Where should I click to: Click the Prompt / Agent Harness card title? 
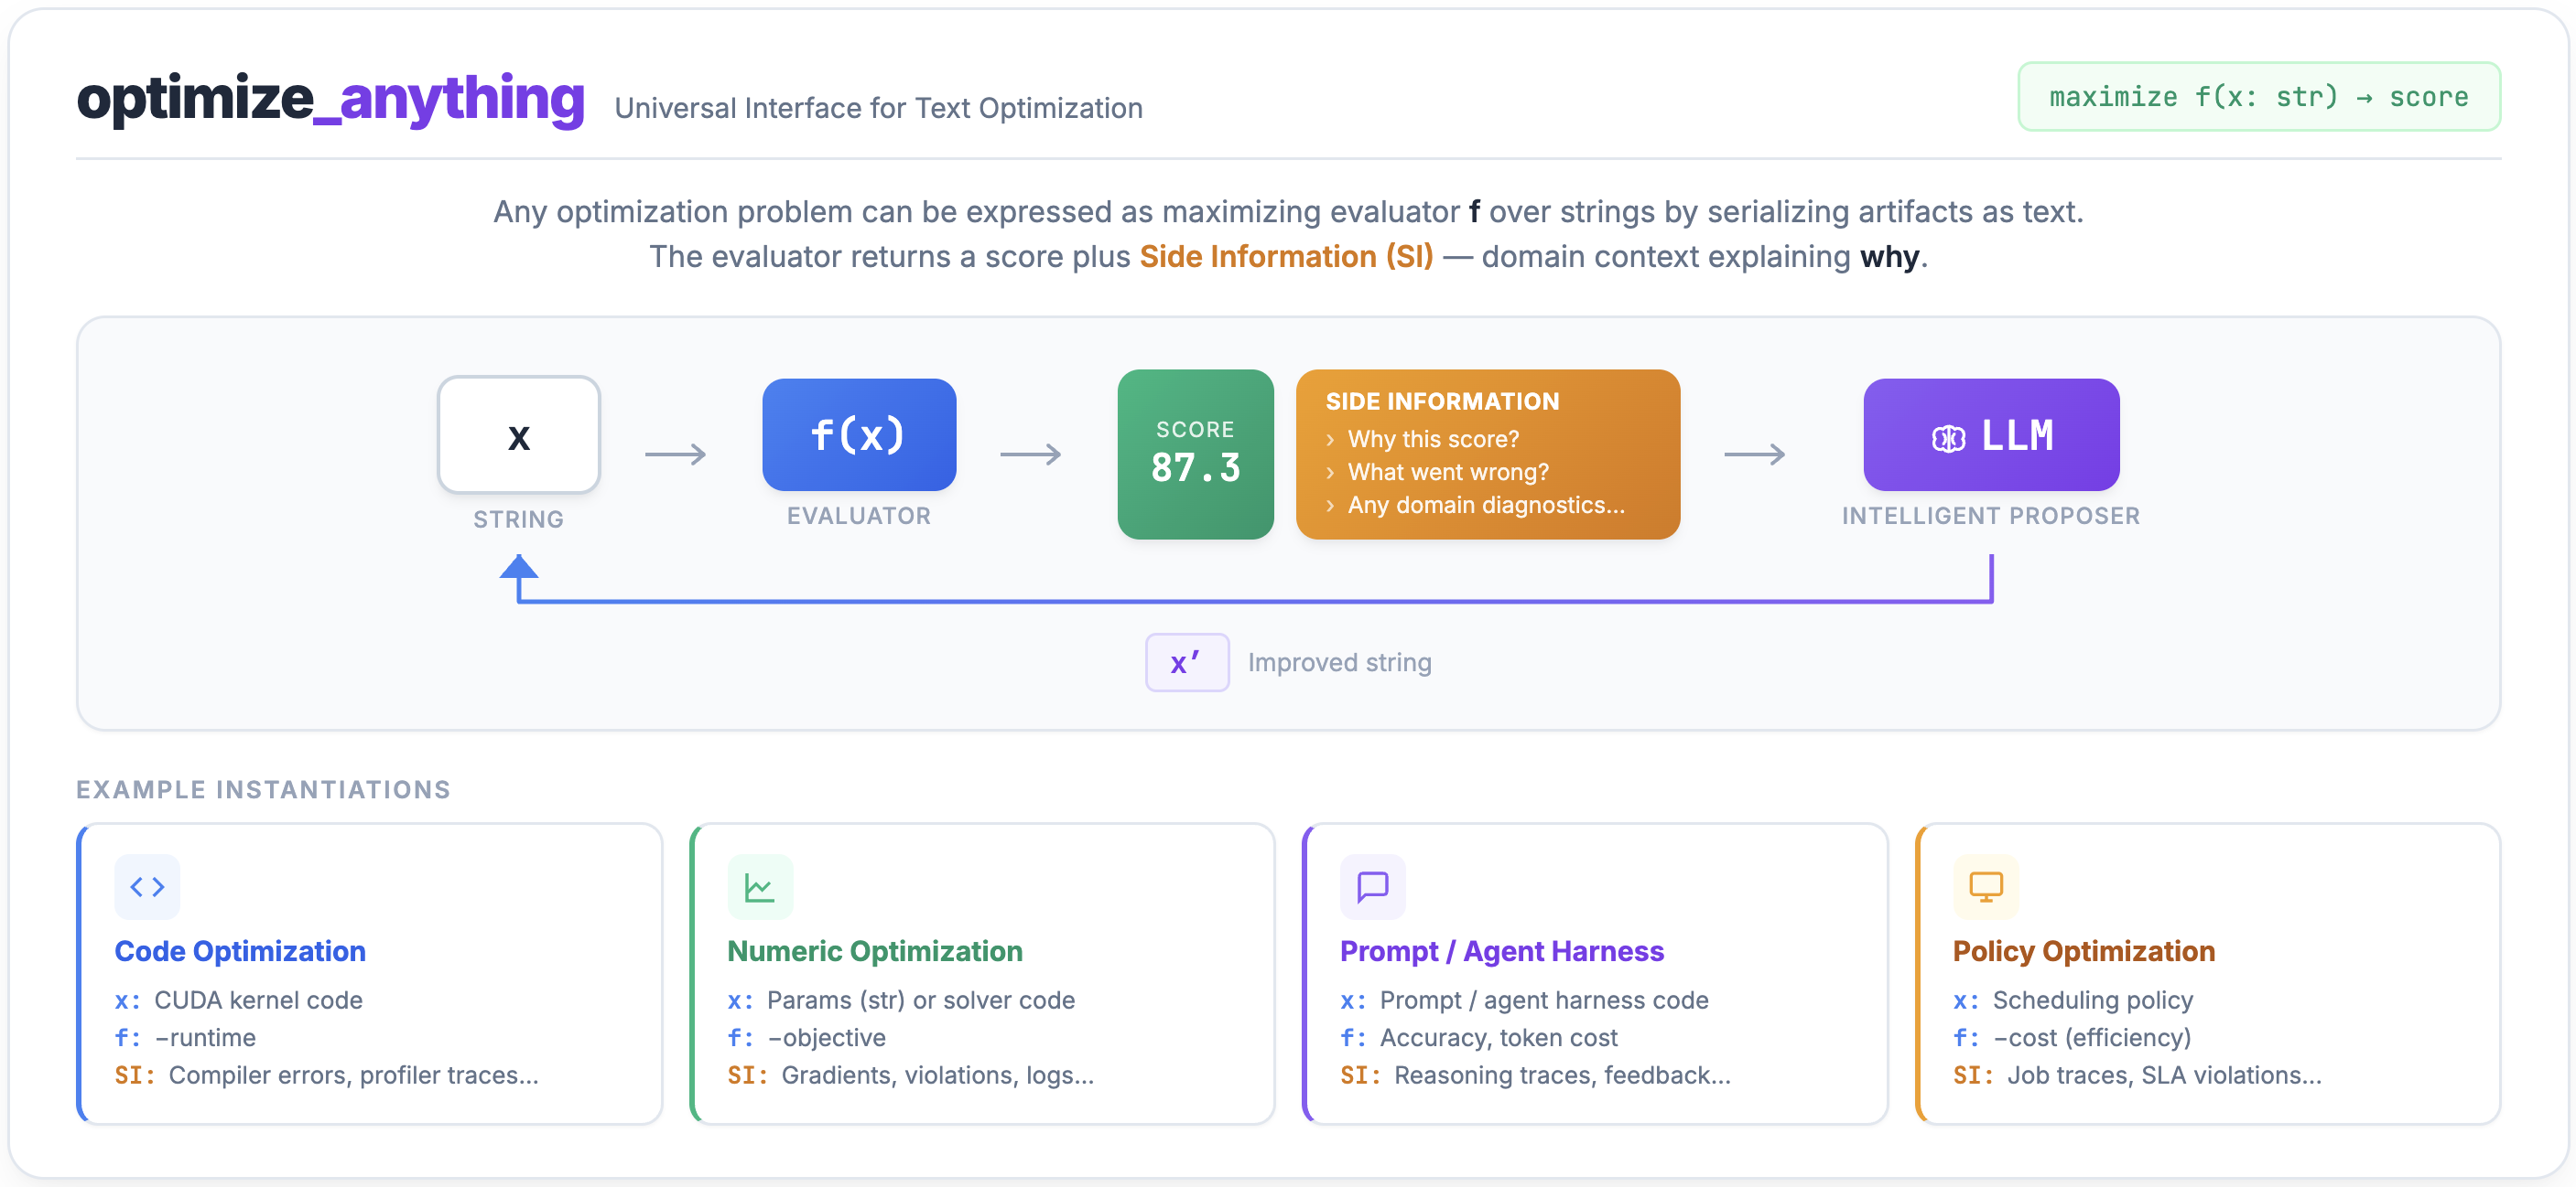1502,951
